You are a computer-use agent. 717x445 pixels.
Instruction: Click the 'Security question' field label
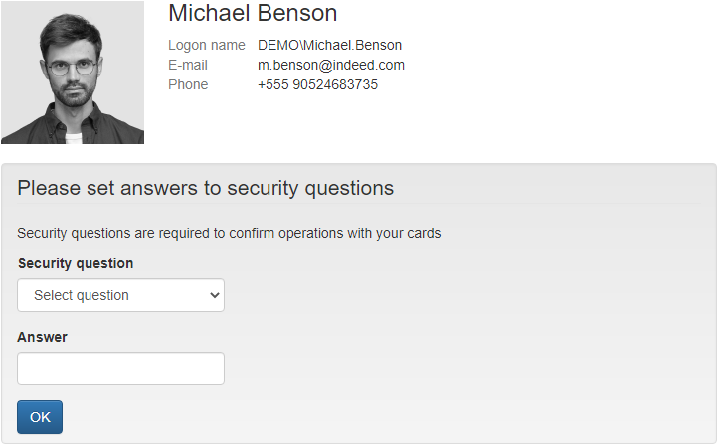pyautogui.click(x=76, y=263)
